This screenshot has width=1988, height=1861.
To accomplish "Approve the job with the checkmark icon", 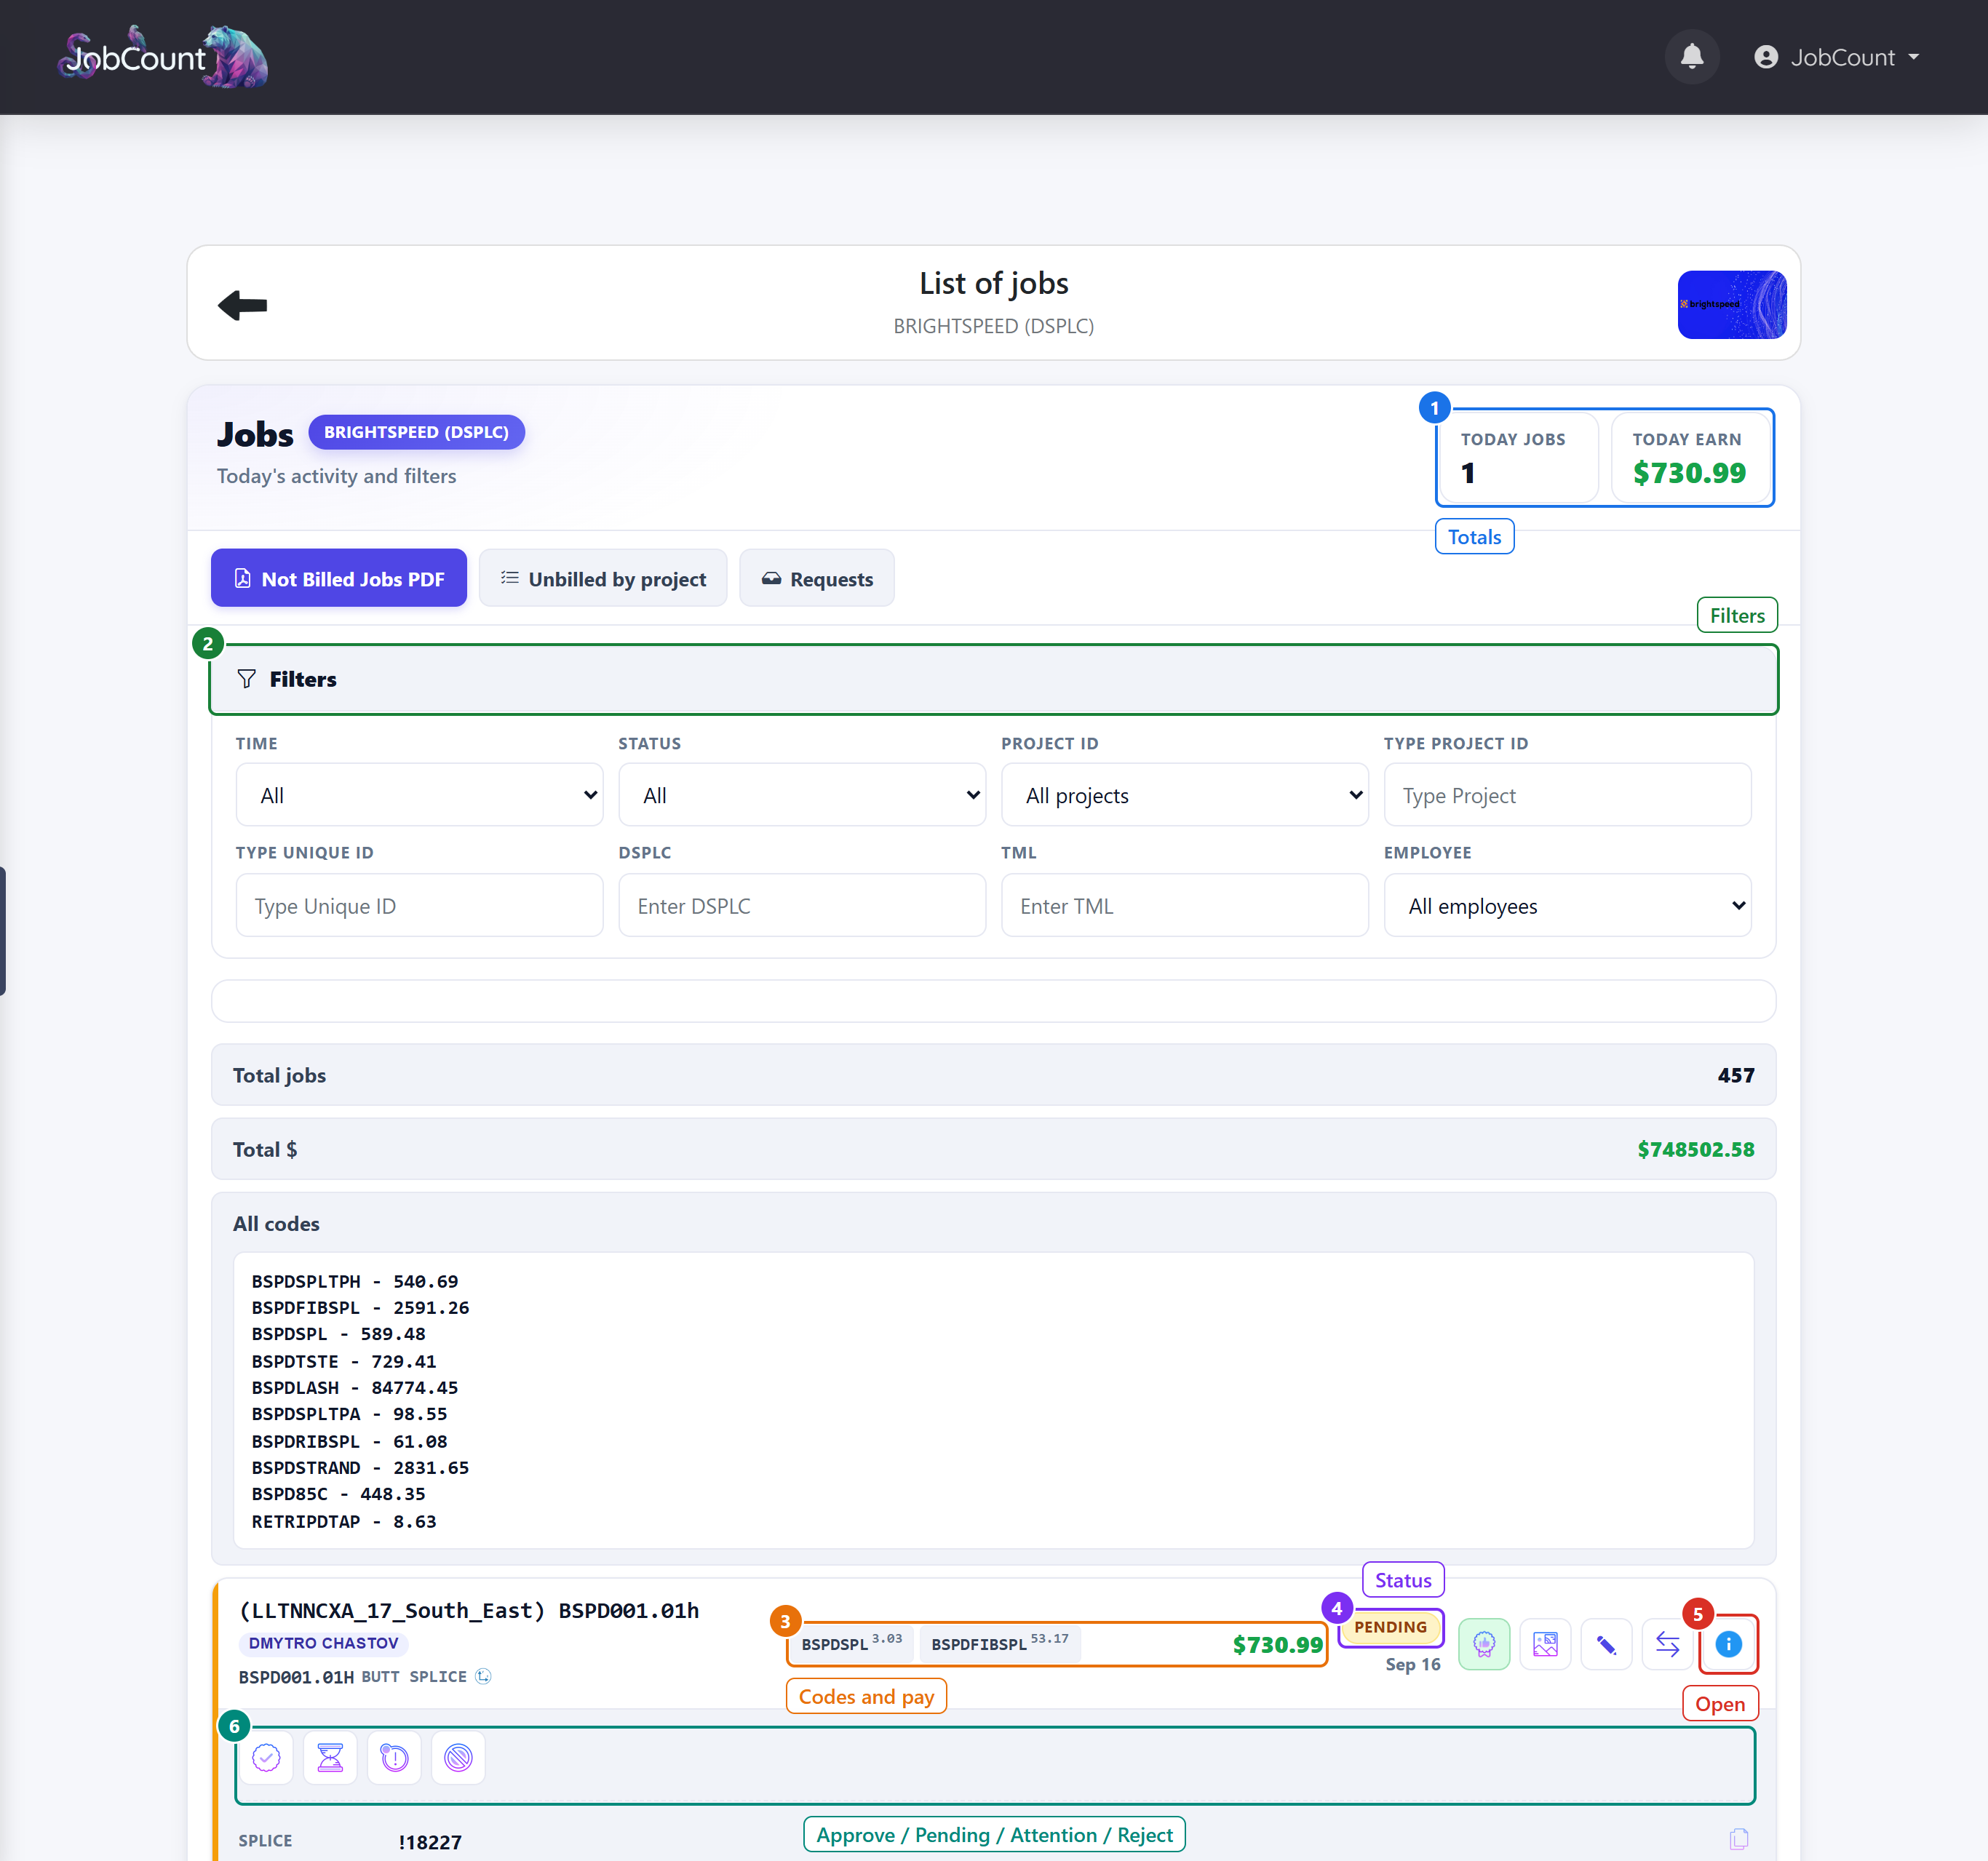I will pyautogui.click(x=266, y=1757).
